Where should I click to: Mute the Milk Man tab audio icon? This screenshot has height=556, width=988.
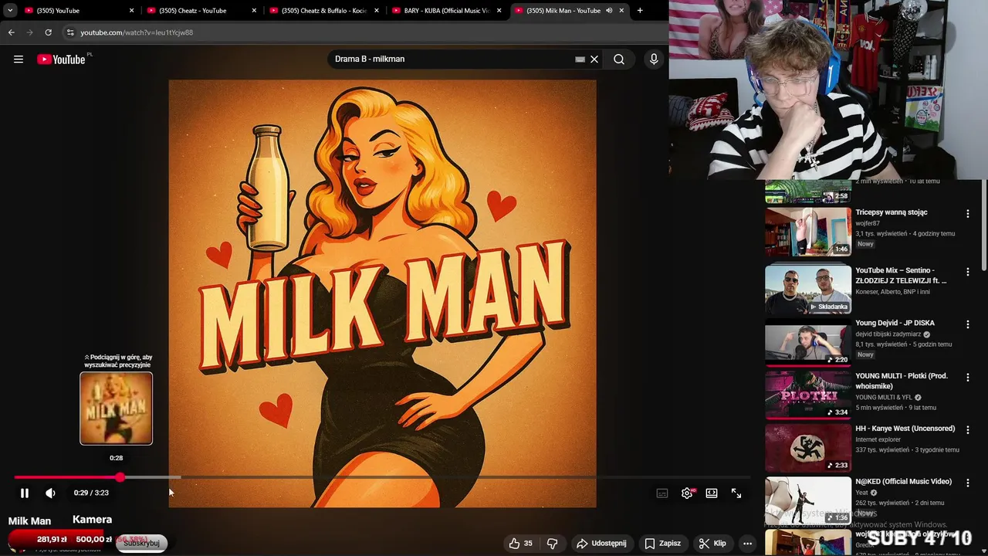(609, 11)
